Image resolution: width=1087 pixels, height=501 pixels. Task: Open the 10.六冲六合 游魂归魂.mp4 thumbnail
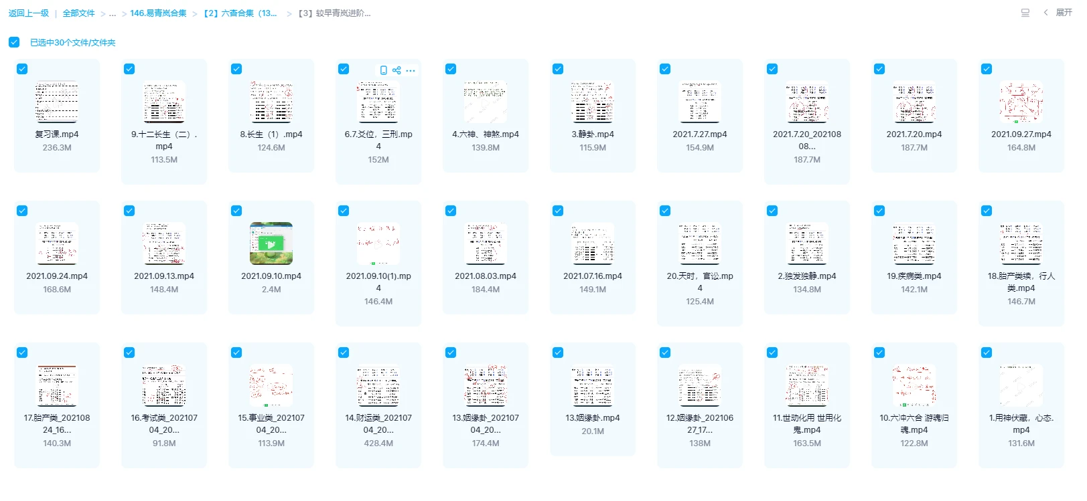[x=914, y=385]
